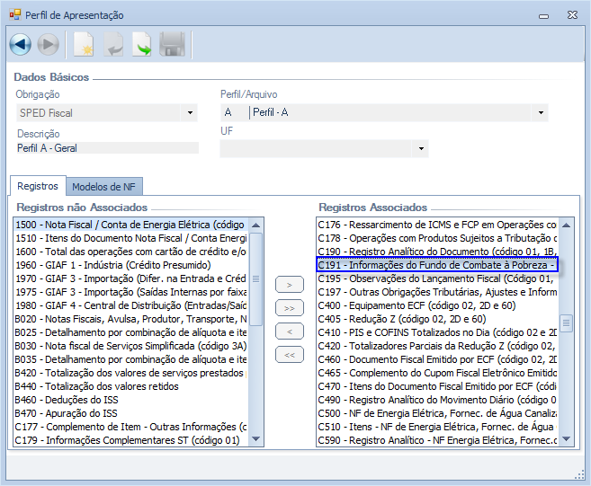Click the grayed forward navigation arrow
Viewport: 591px width, 486px height.
pyautogui.click(x=49, y=44)
